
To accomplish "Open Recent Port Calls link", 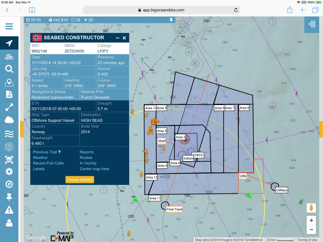I will click(48, 163).
